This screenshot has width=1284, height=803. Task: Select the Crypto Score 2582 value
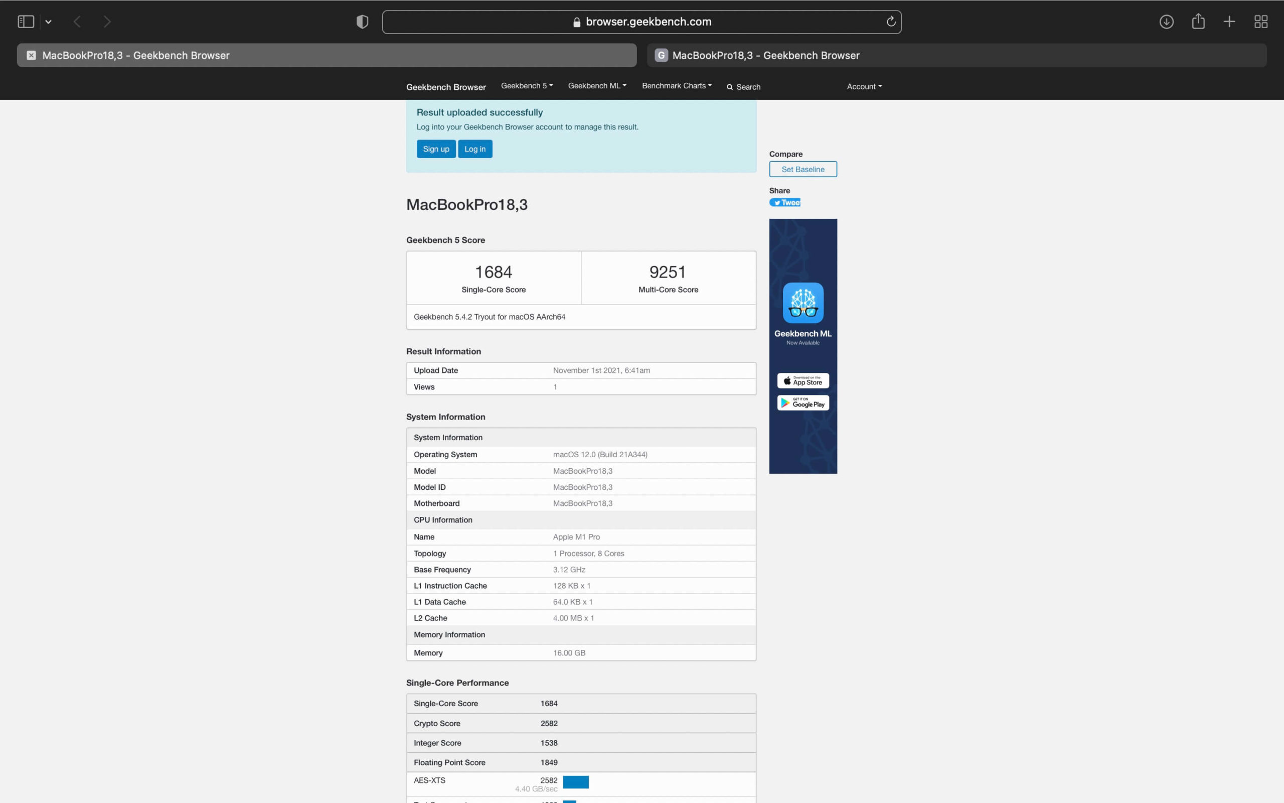click(549, 723)
